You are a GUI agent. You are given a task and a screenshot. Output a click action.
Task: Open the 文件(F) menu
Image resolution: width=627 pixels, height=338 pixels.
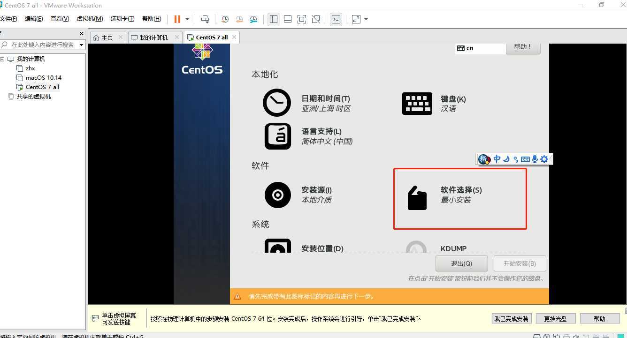8,19
